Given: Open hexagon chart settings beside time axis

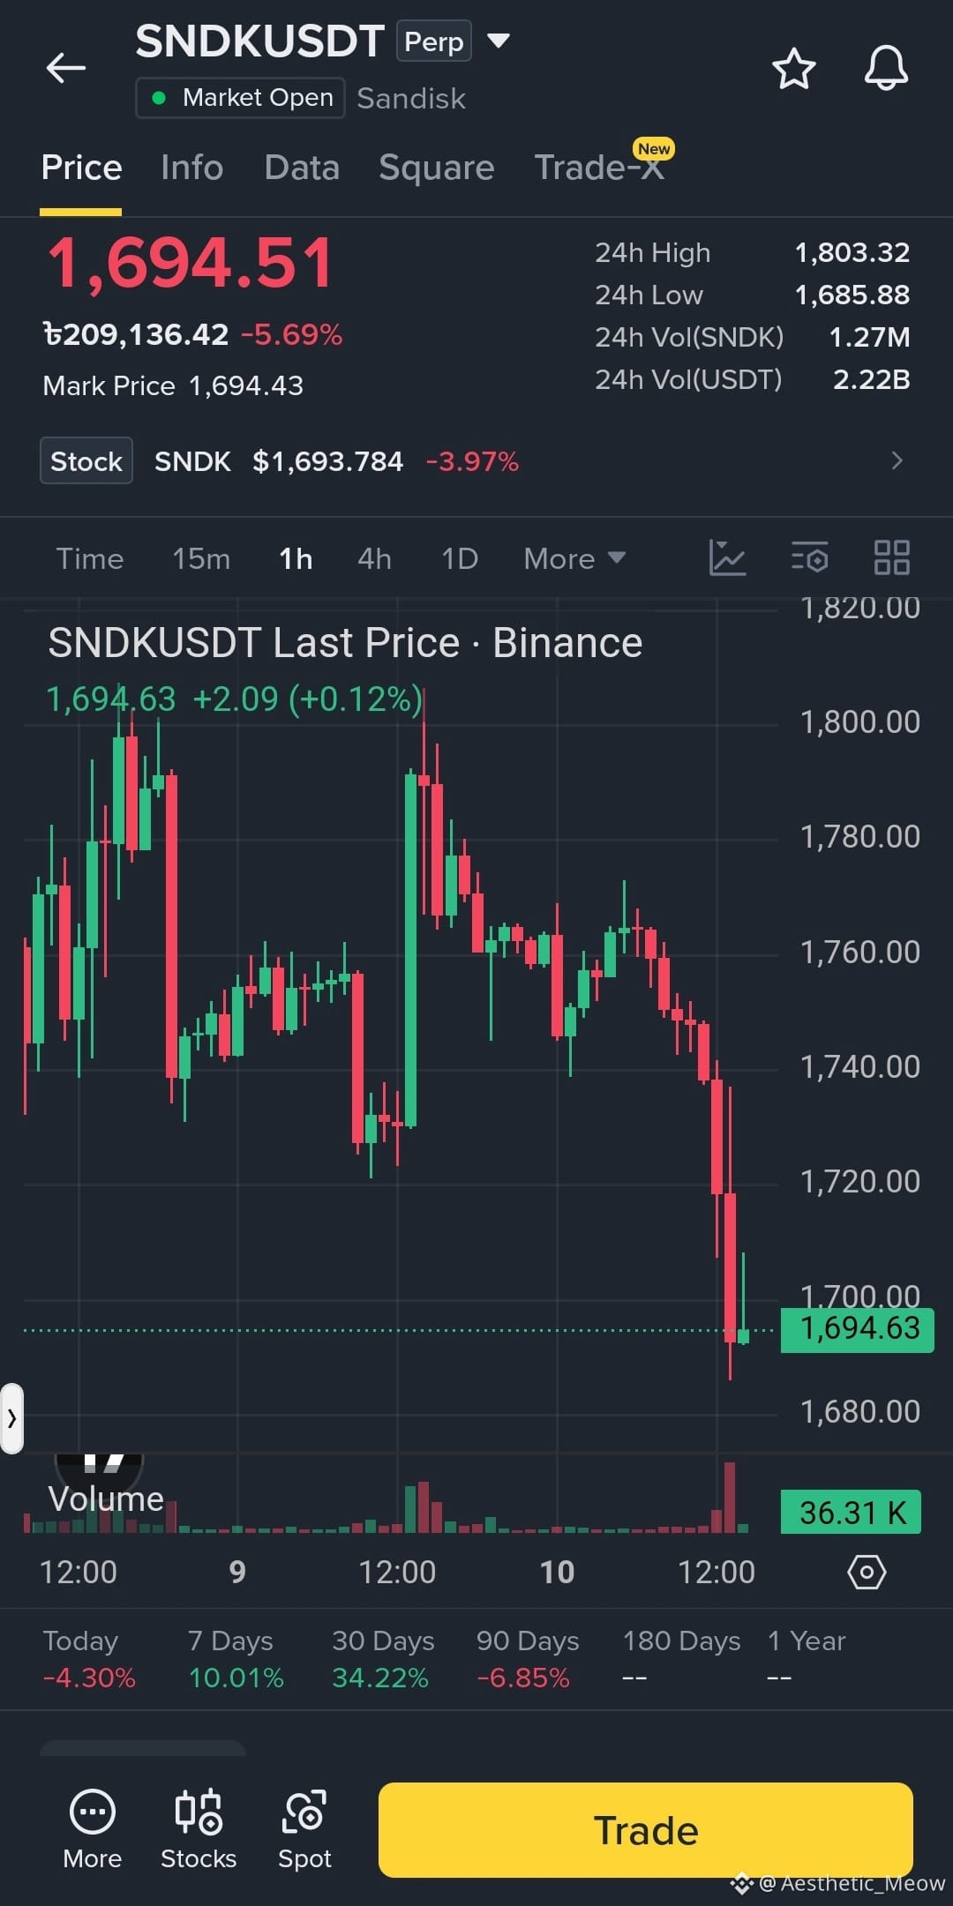Looking at the screenshot, I should [867, 1573].
